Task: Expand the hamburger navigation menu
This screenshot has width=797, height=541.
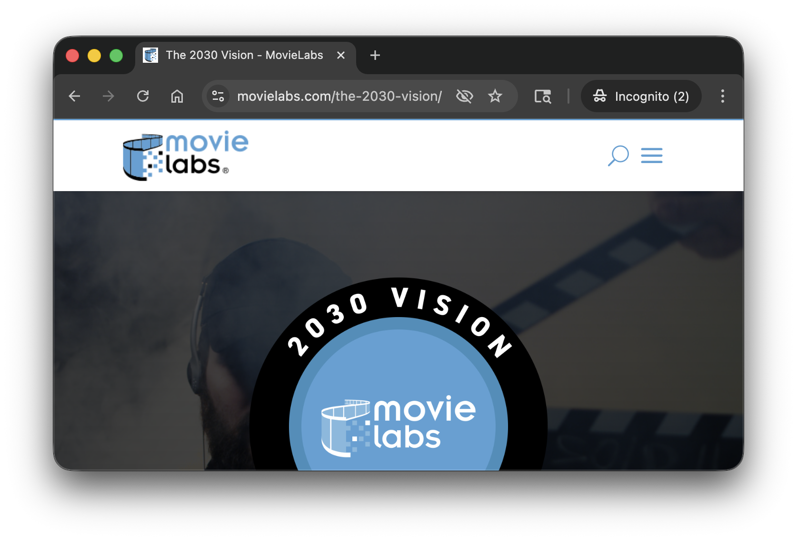Action: coord(651,155)
